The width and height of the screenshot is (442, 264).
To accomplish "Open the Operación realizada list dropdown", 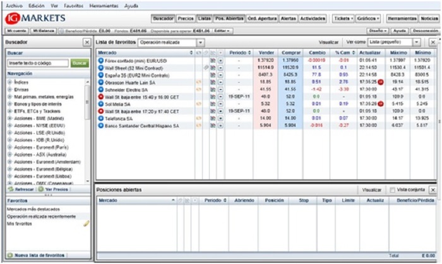I will pos(200,42).
